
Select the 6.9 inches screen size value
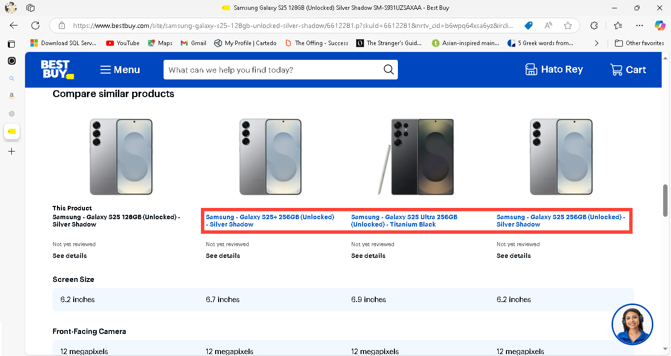(x=368, y=300)
